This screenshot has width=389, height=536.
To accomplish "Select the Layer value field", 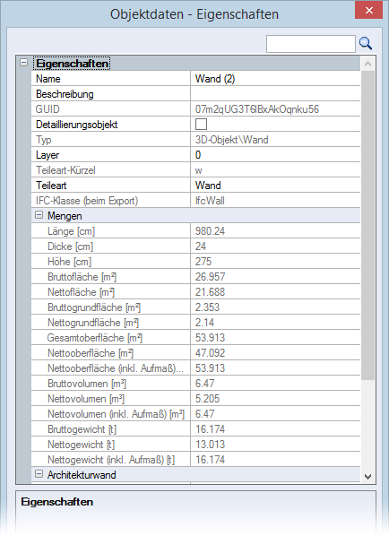I will pos(275,154).
